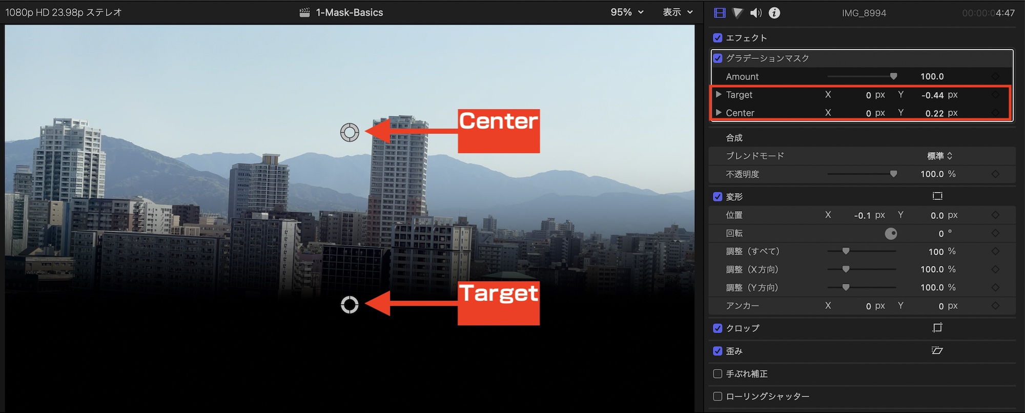Image resolution: width=1025 pixels, height=413 pixels.
Task: Turn off the グラデーションマスク effect checkbox
Action: [717, 58]
